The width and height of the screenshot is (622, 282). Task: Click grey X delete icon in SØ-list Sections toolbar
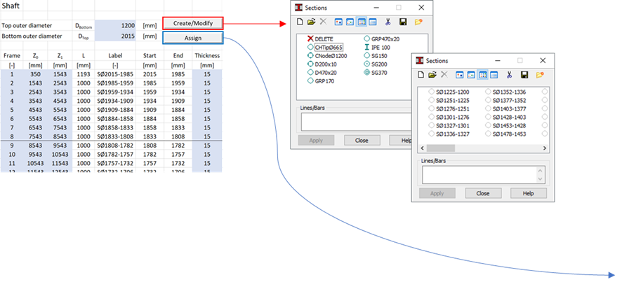[x=444, y=74]
